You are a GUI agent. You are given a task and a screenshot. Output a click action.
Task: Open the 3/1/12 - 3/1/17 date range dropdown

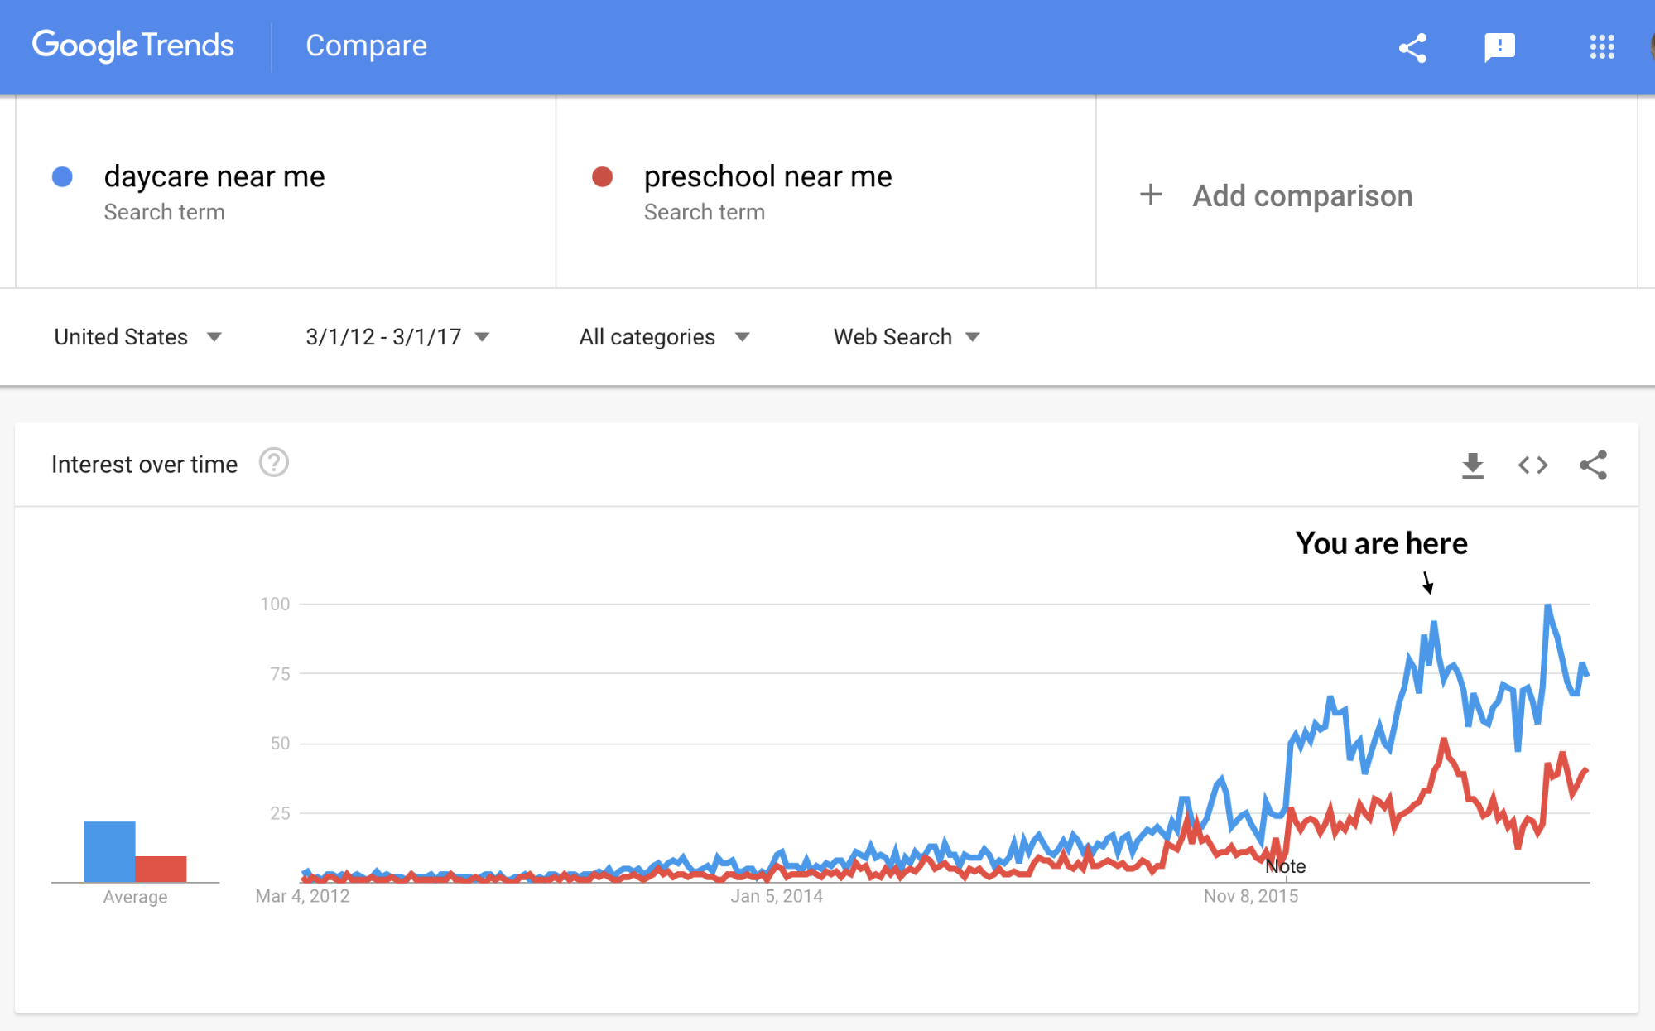(x=397, y=337)
